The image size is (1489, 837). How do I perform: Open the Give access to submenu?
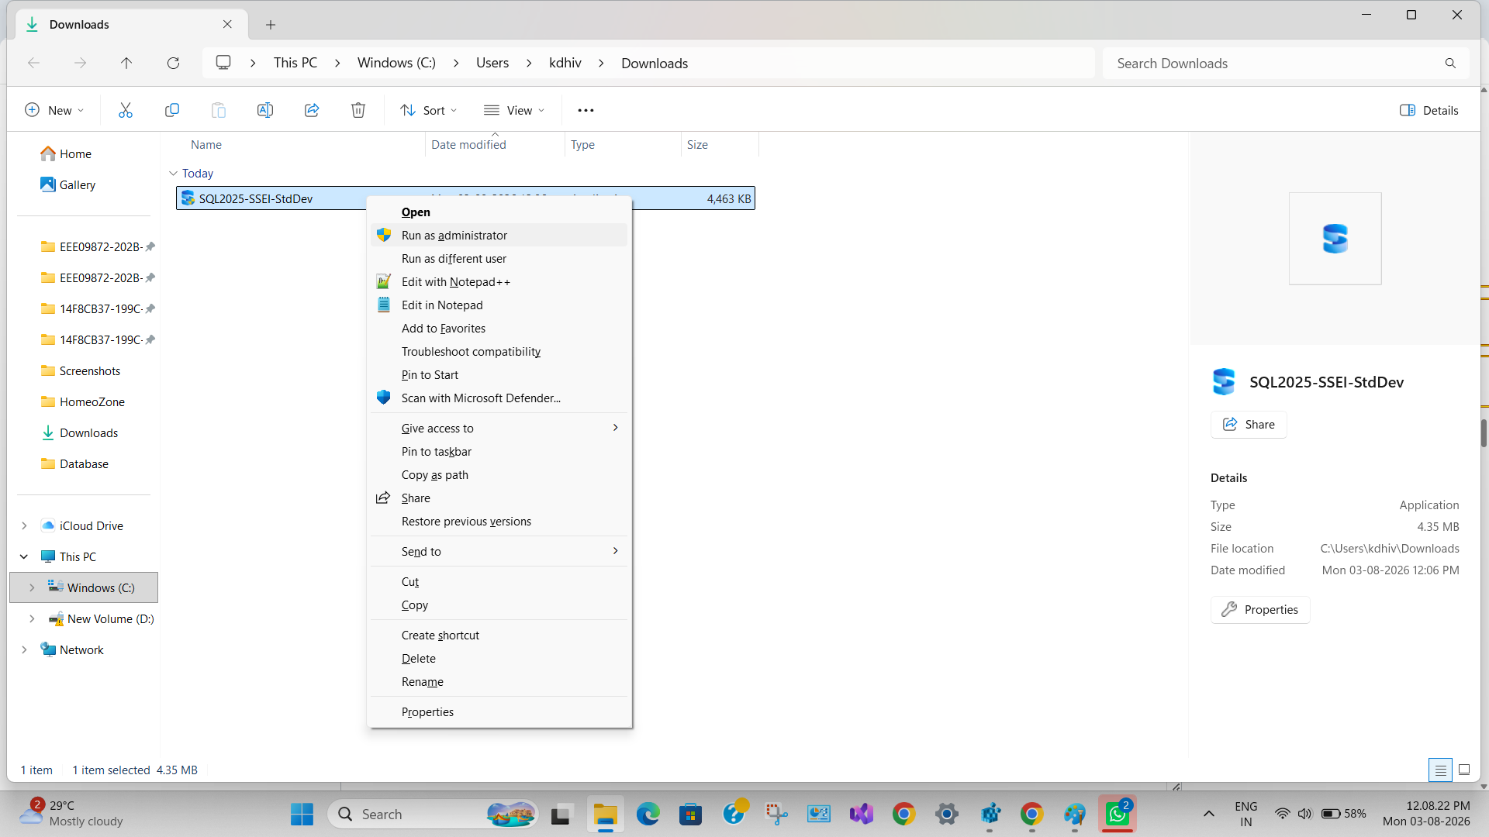point(499,428)
